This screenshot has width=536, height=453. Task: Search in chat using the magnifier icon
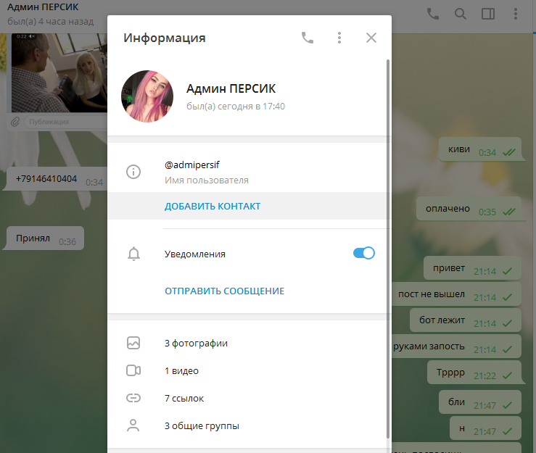pos(460,14)
